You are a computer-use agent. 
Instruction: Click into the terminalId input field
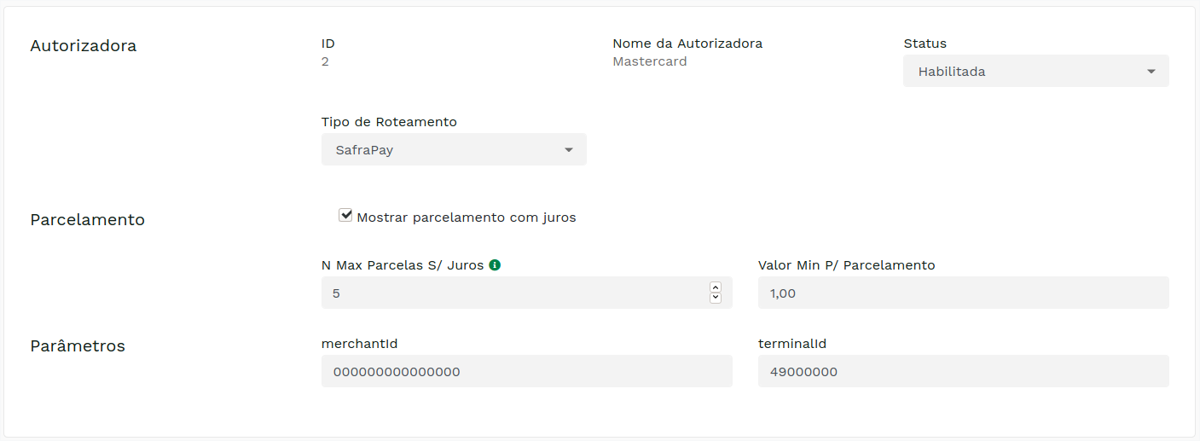coord(963,371)
